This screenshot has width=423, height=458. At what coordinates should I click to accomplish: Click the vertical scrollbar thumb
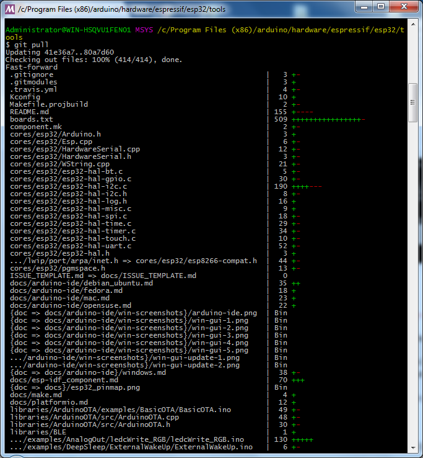point(413,102)
